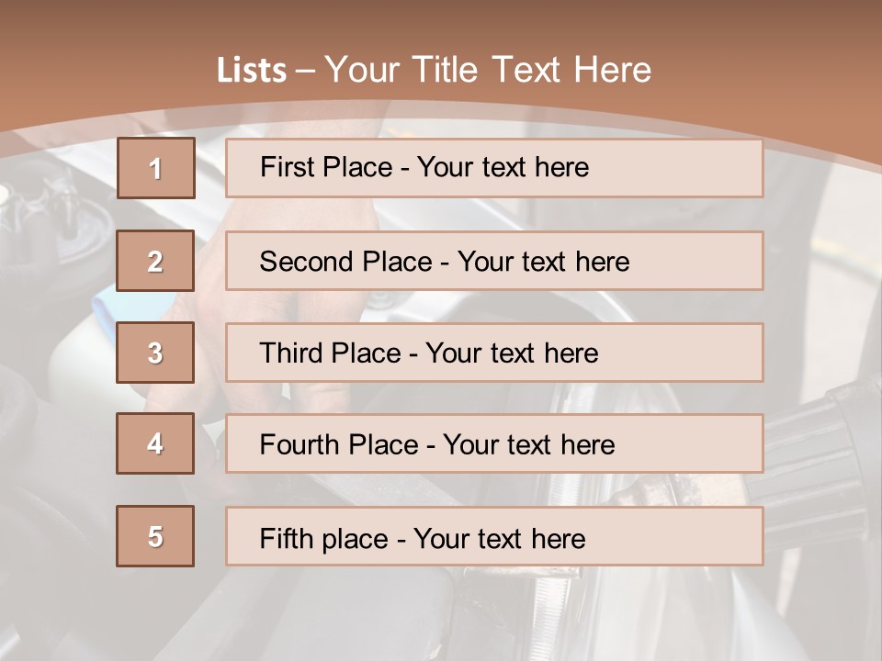The height and width of the screenshot is (661, 882).
Task: Click the "First Place" text box
Action: 494,168
